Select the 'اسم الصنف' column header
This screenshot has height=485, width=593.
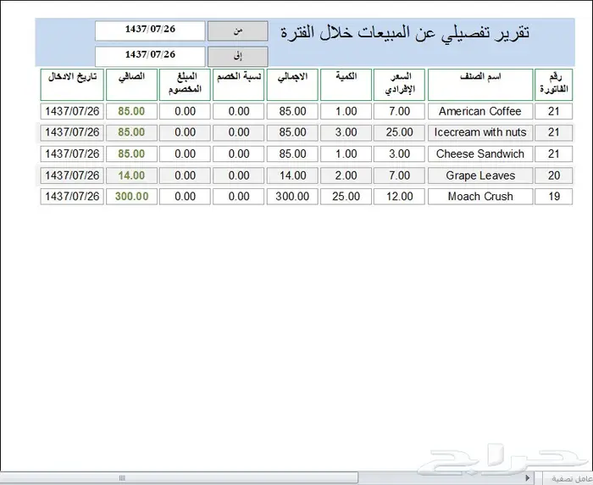coord(480,84)
